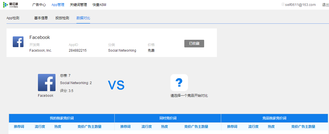Click 推荐词 column under 同时竞价词
The width and height of the screenshot is (329, 134).
pyautogui.click(x=125, y=126)
